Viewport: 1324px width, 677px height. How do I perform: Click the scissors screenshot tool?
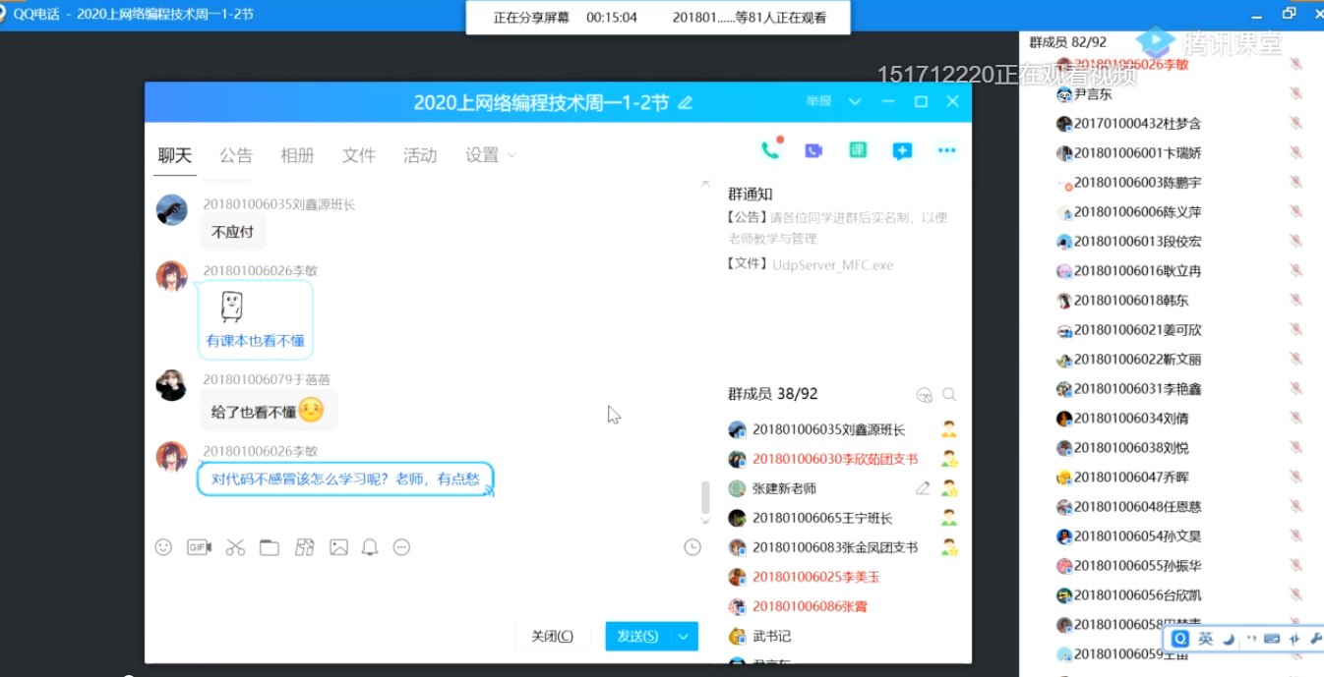click(x=235, y=547)
